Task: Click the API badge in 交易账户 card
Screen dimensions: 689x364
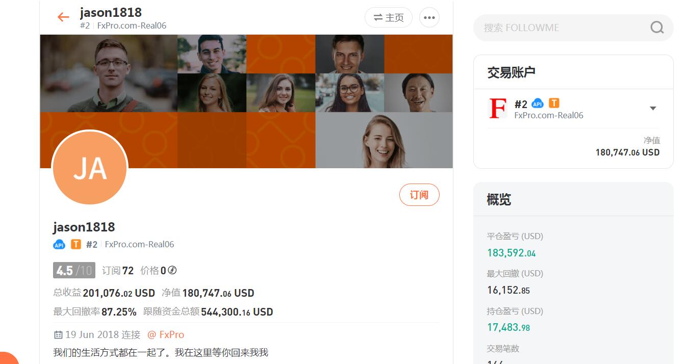Action: click(538, 103)
